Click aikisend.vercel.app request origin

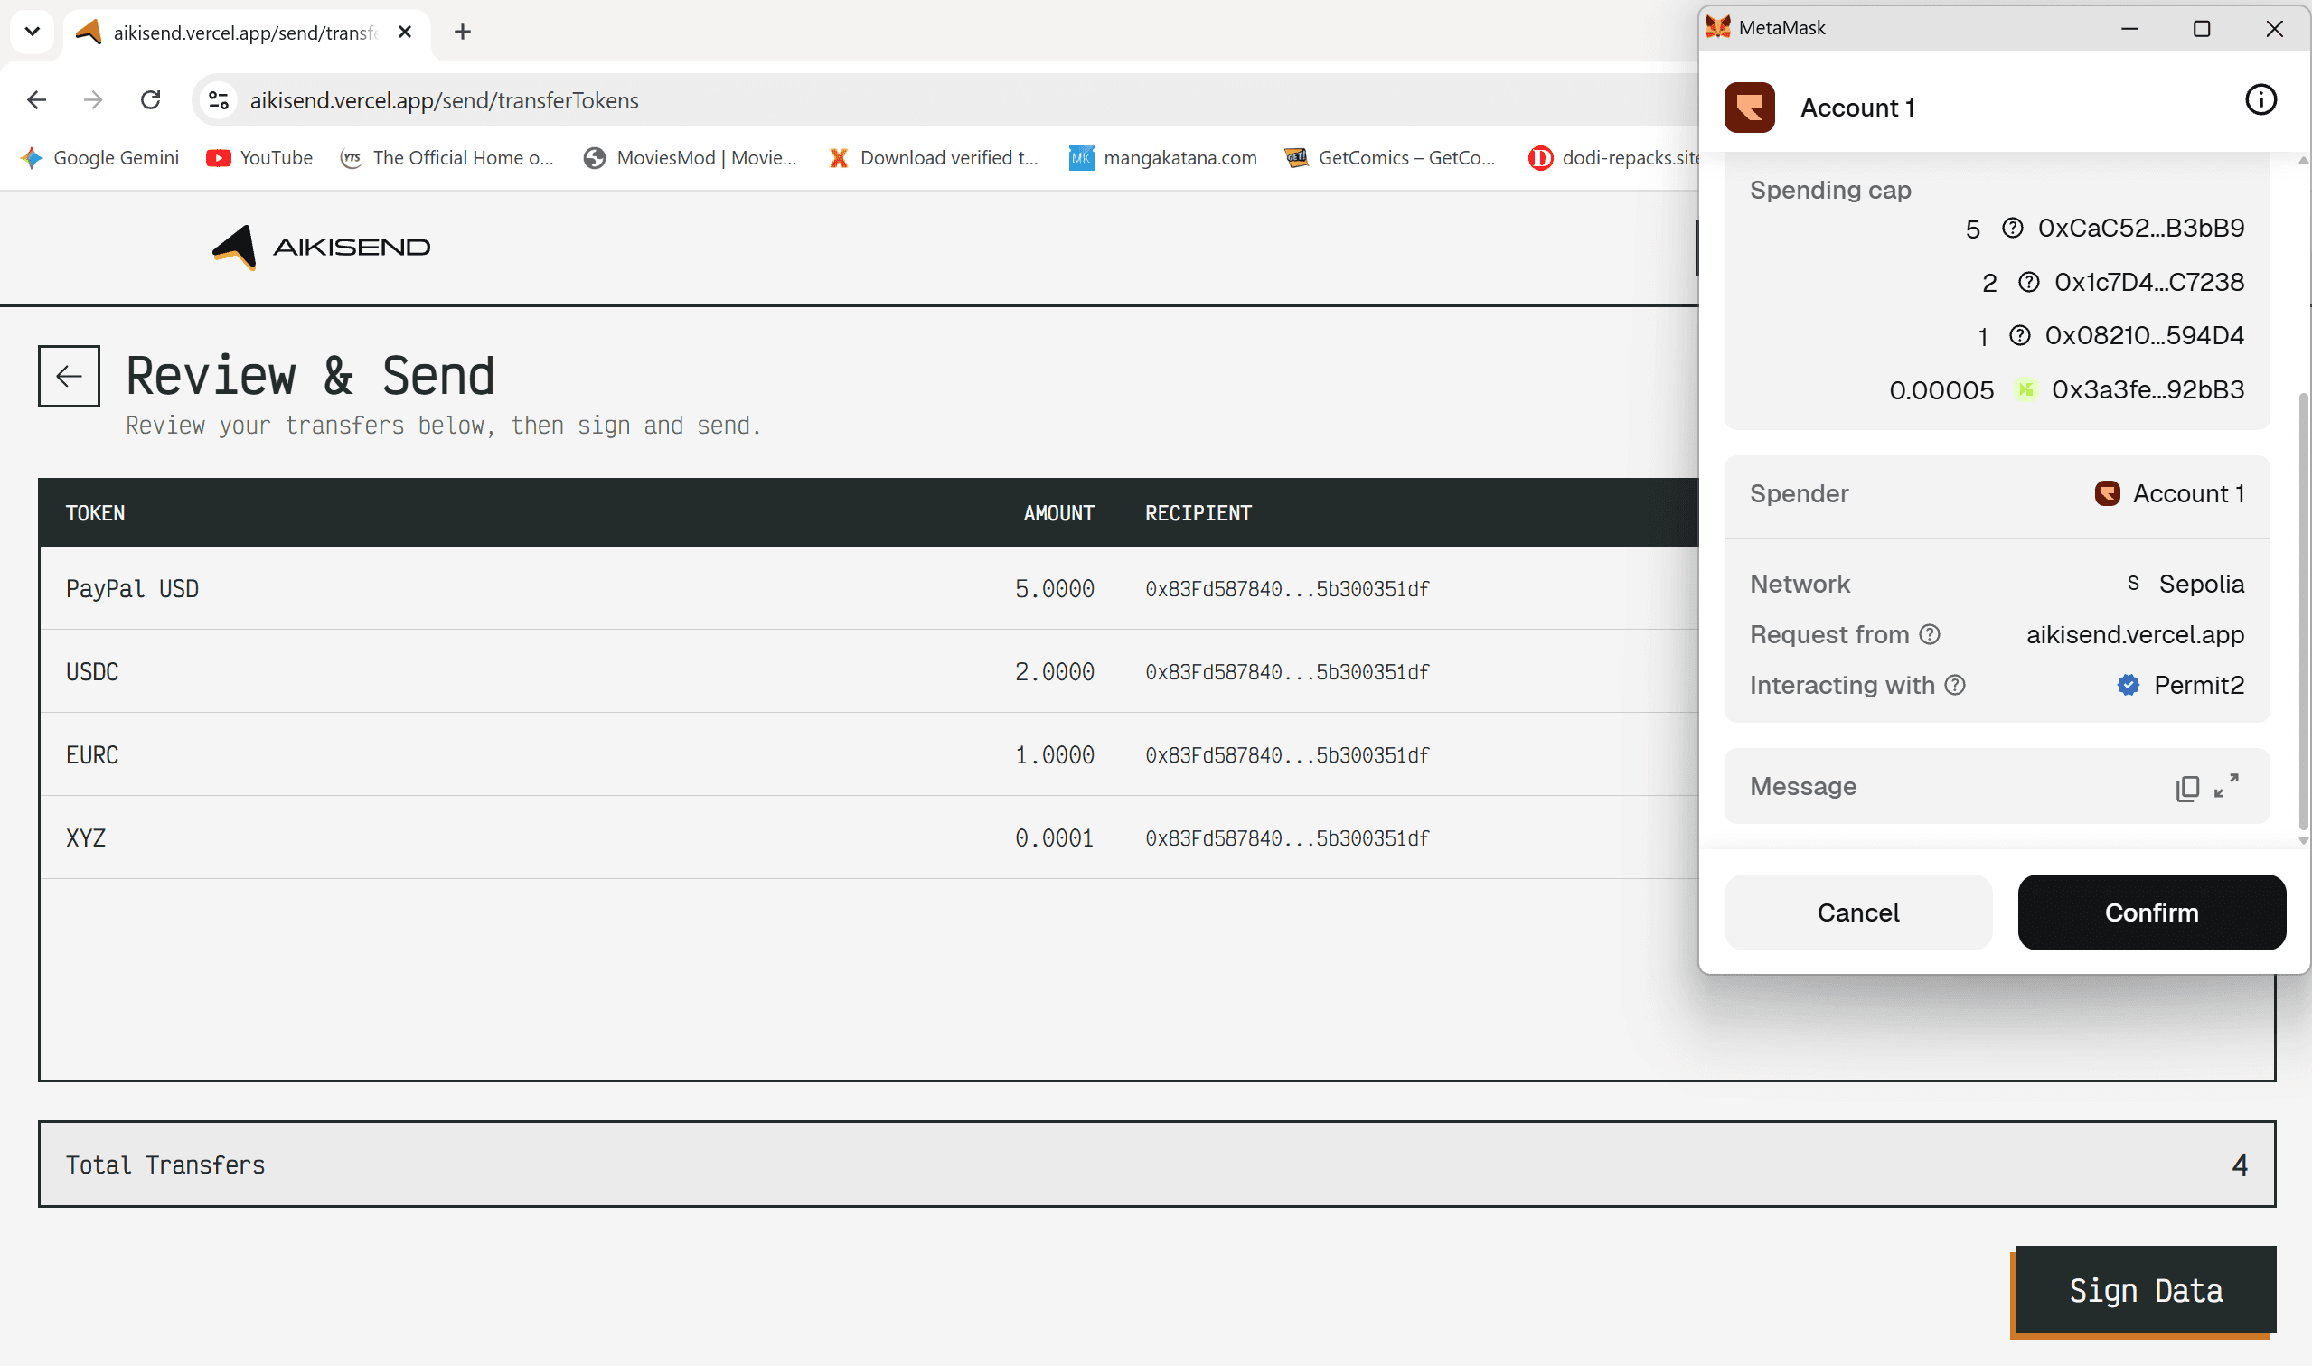(x=2134, y=634)
